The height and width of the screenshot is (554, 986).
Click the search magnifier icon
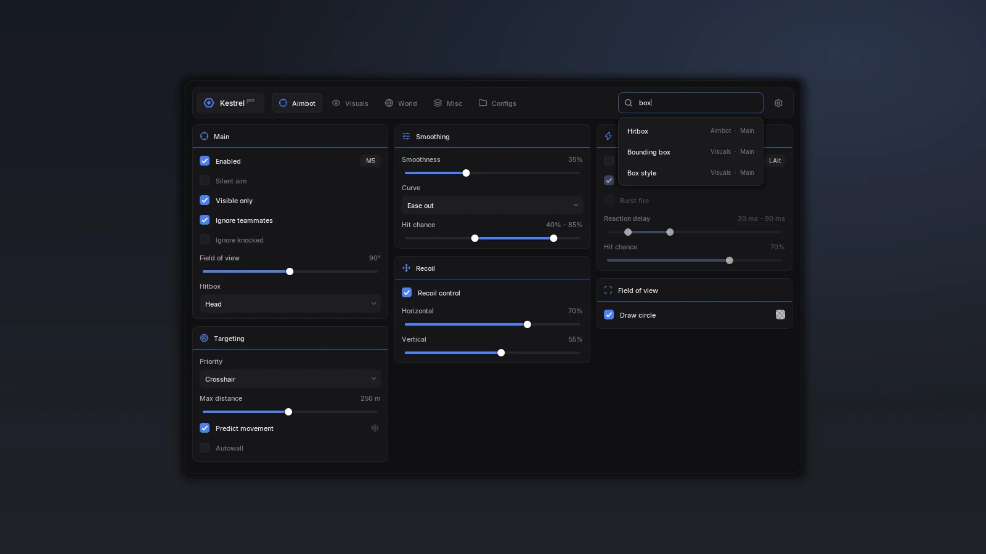[629, 103]
